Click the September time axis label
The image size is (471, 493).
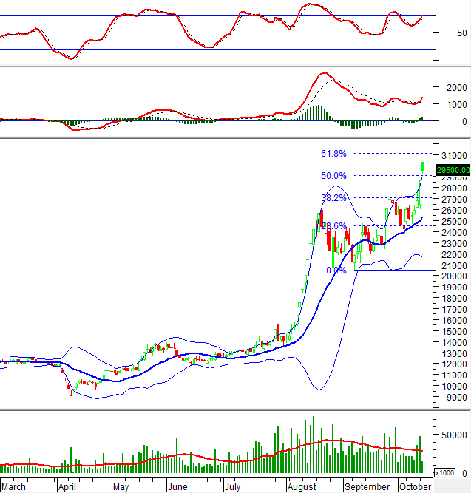(367, 487)
